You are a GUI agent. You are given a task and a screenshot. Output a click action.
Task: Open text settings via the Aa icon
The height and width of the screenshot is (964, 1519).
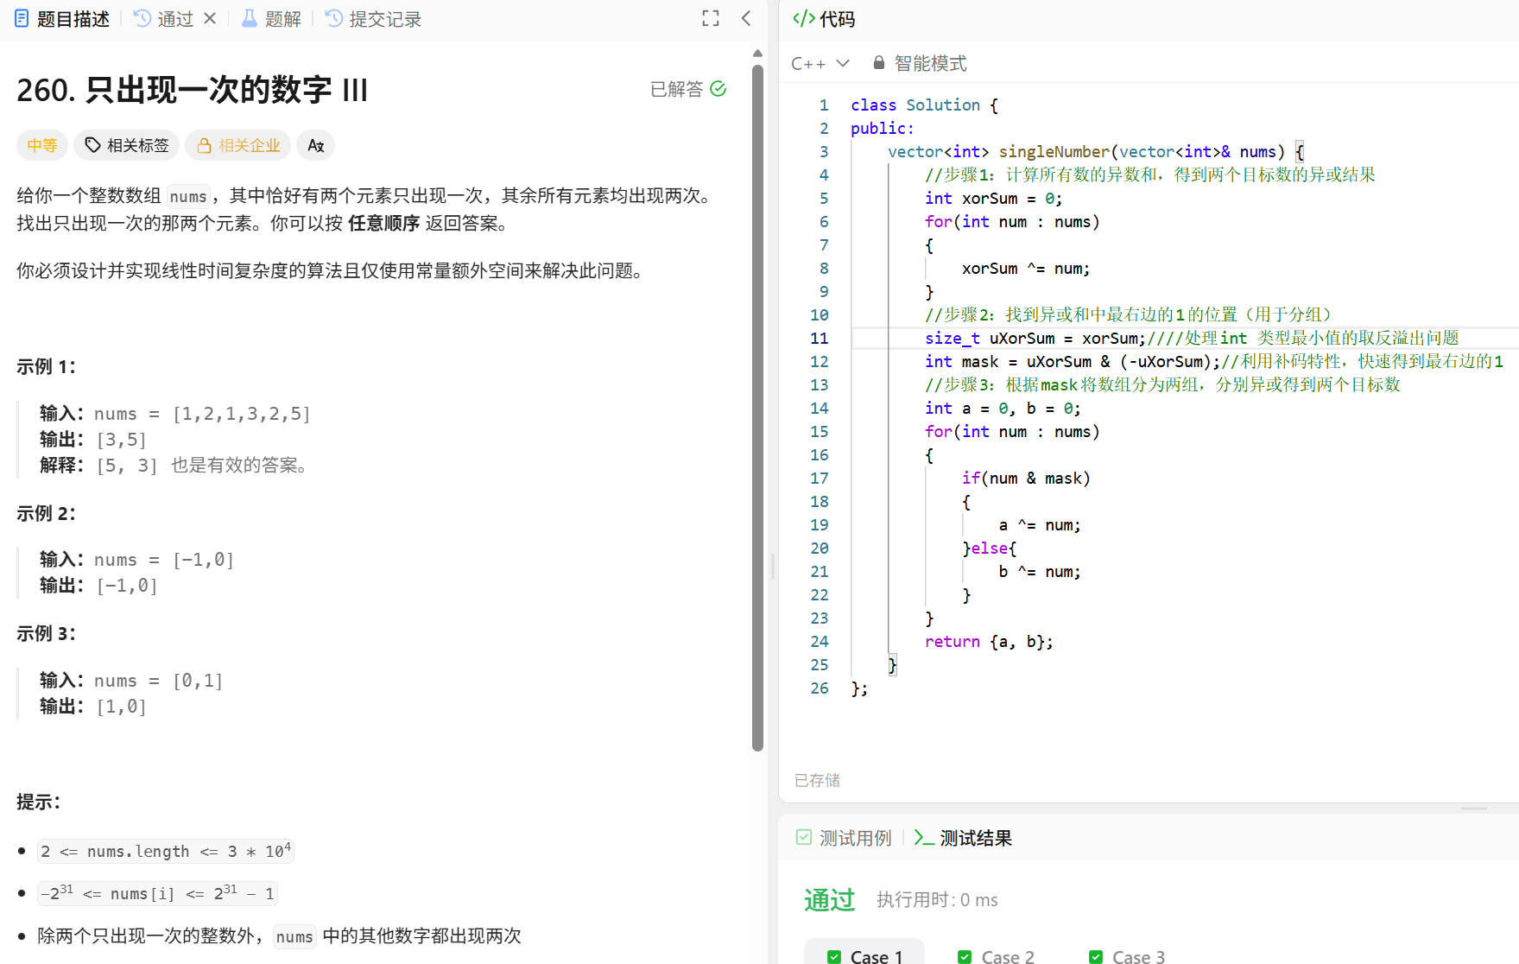pos(315,145)
